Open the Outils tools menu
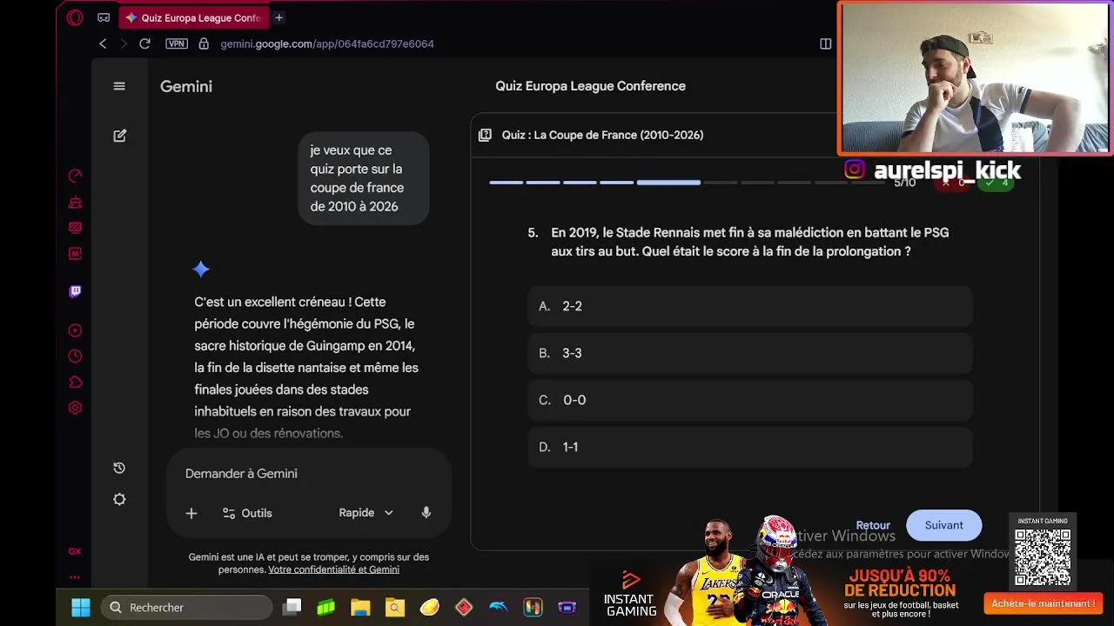Viewport: 1114px width, 626px height. coord(247,513)
